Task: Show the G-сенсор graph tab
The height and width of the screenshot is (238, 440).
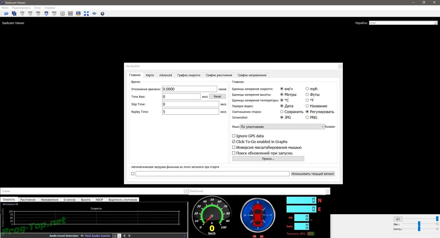Action: (x=70, y=200)
